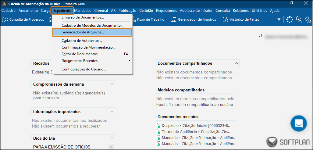
Task: Open Despacho - Citação Inicial recent document
Action: pyautogui.click(x=197, y=126)
